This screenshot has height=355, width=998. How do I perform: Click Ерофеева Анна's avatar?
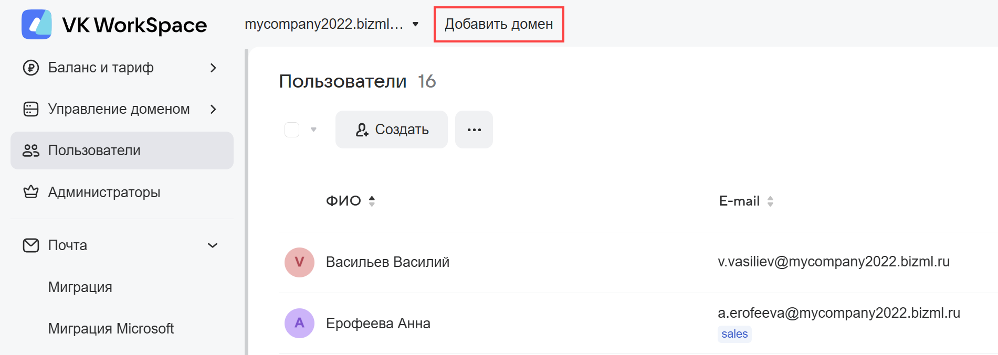(299, 323)
